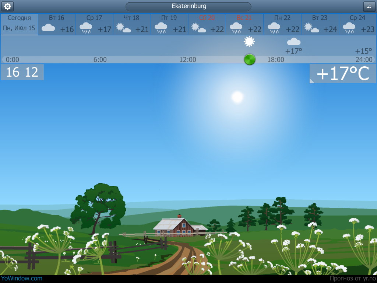Open settings with the gear icon
The width and height of the screenshot is (377, 283).
tap(7, 6)
